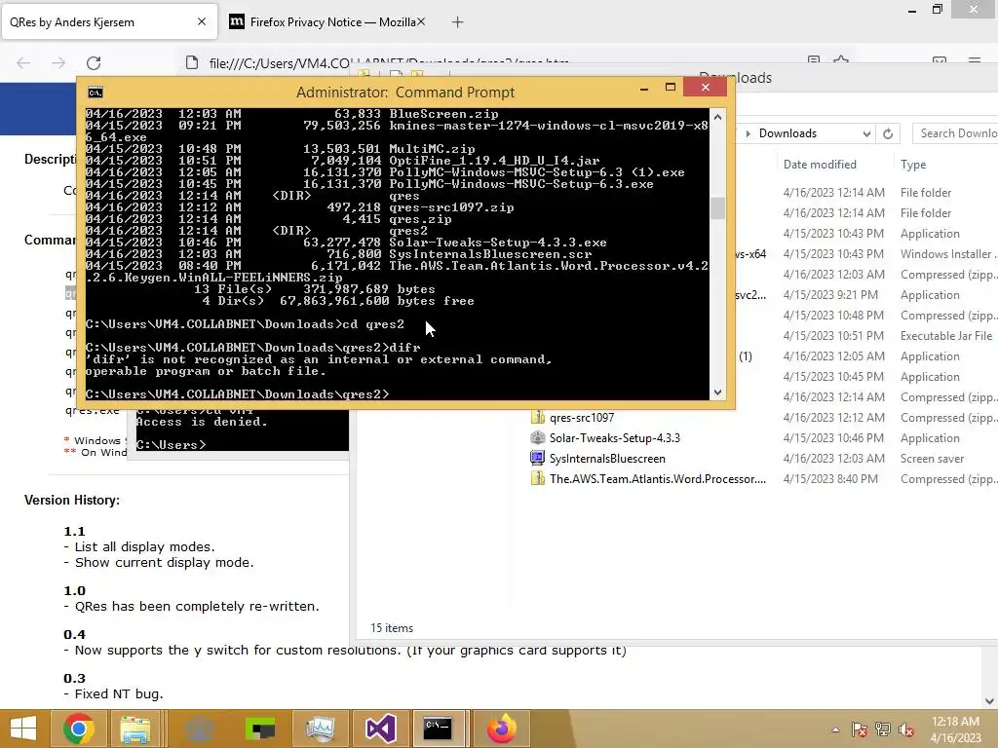The image size is (998, 748).
Task: Launch Google Chrome from the taskbar
Action: [x=79, y=729]
